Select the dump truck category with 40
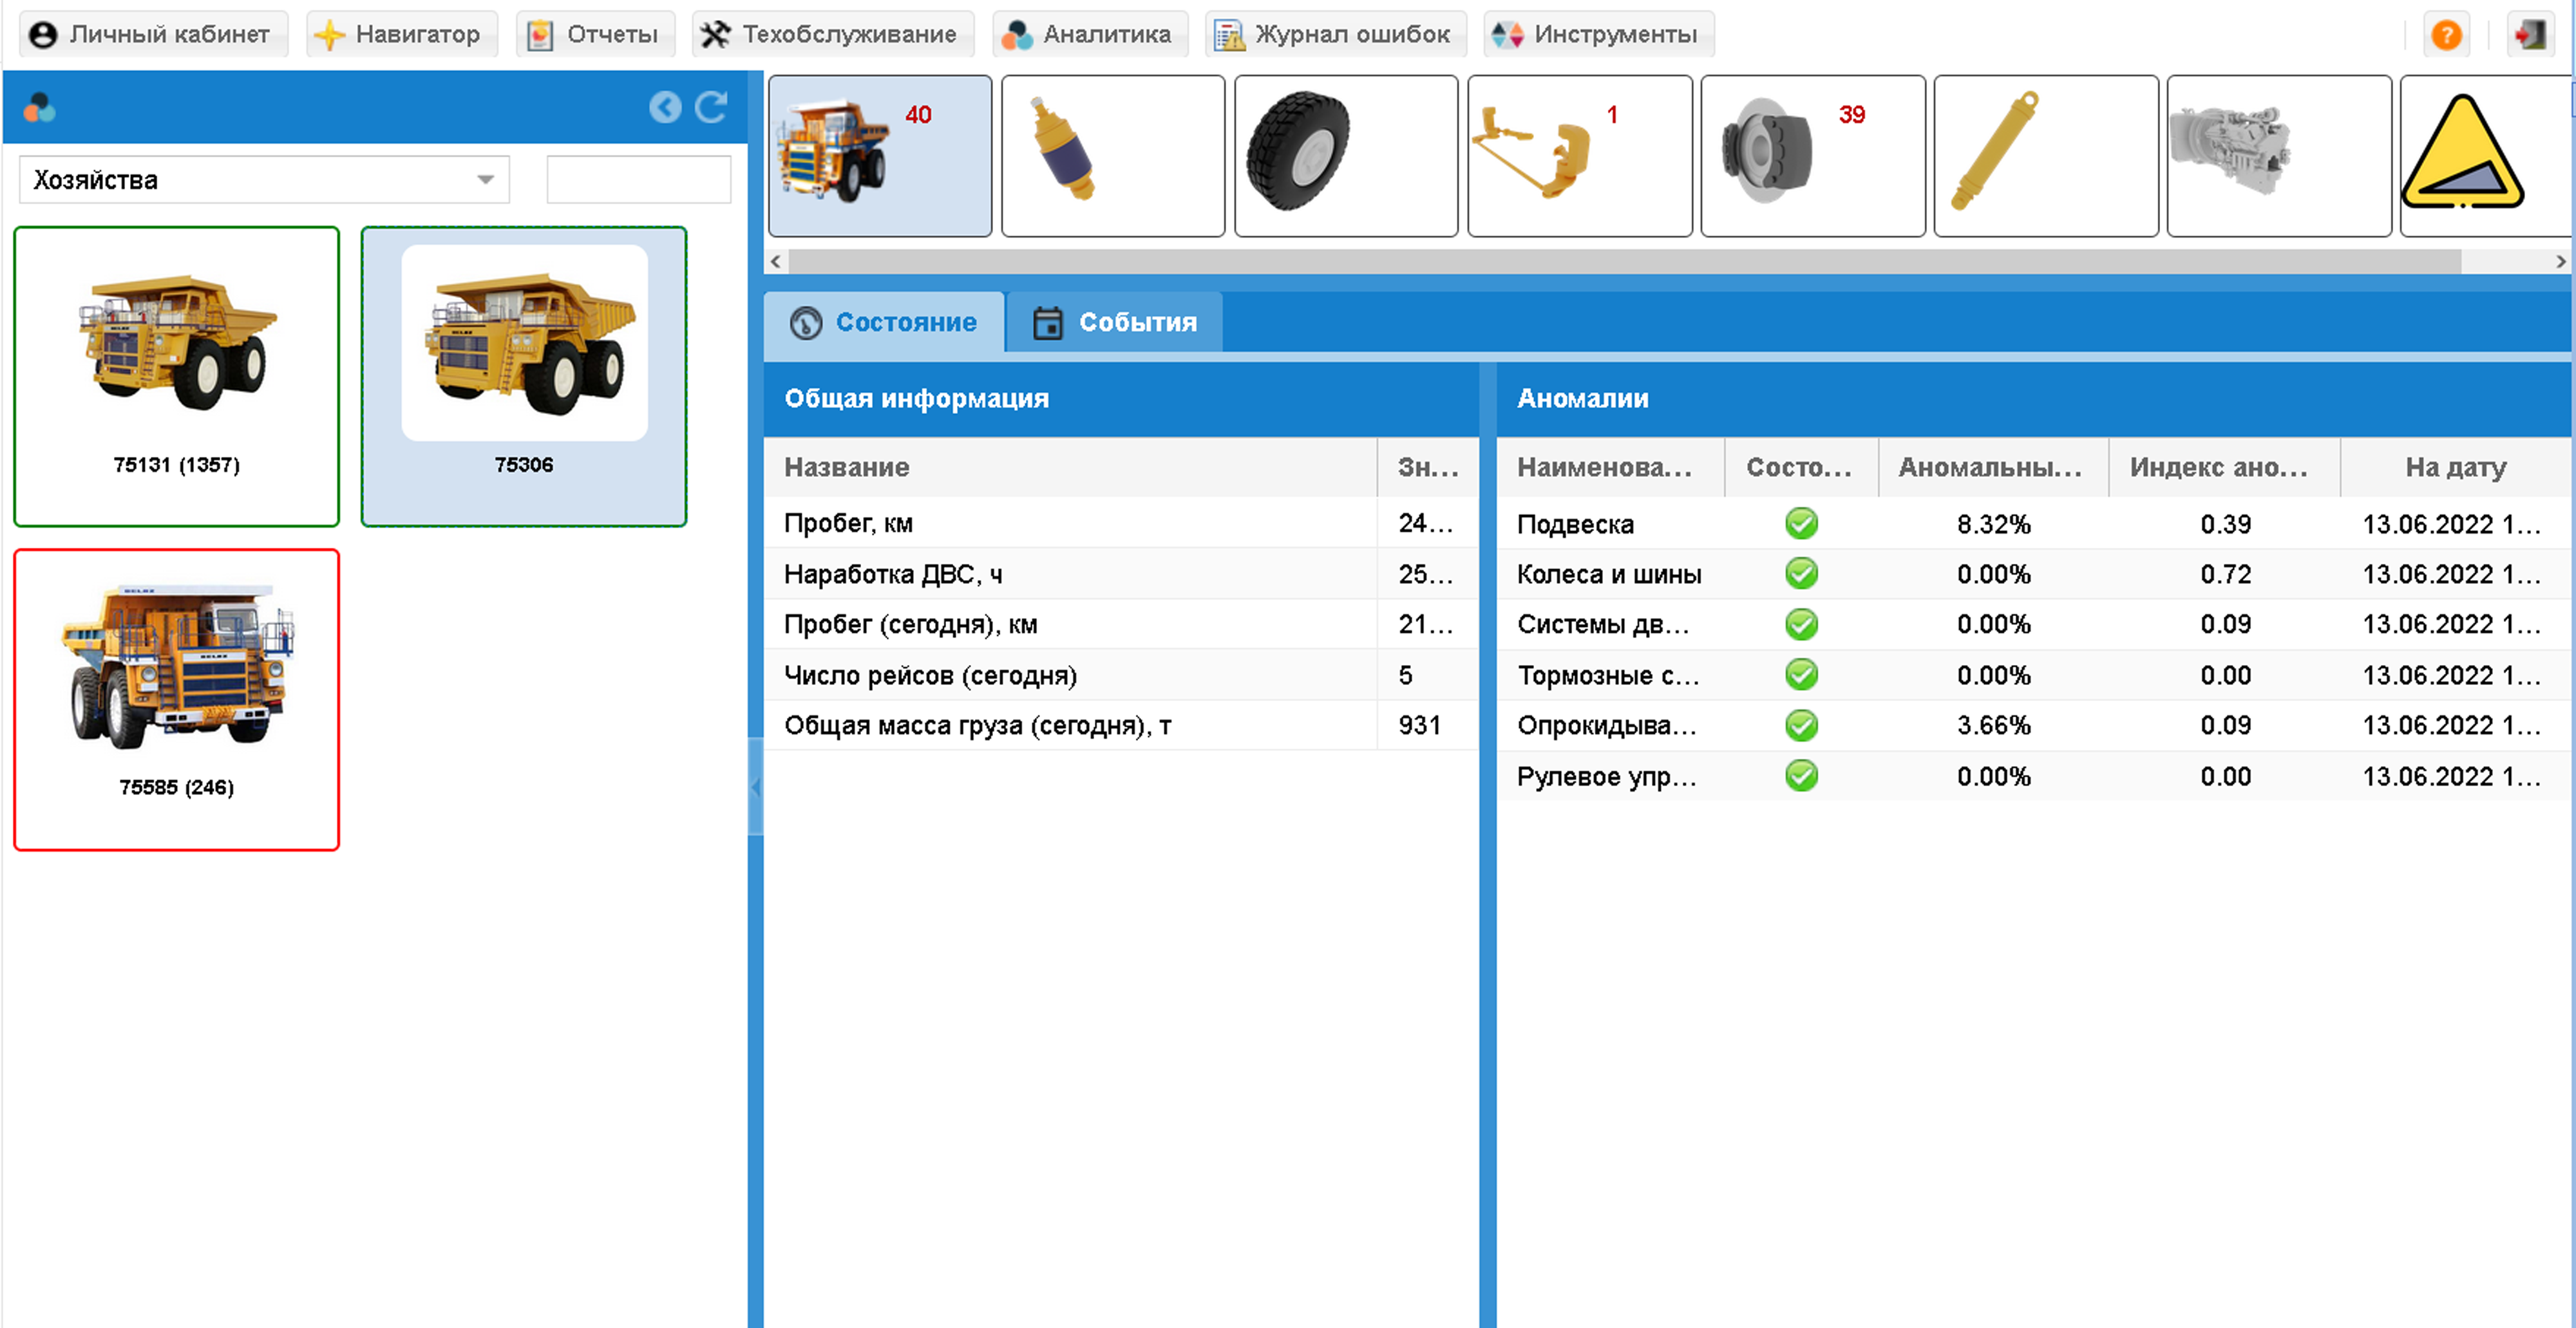 [880, 156]
